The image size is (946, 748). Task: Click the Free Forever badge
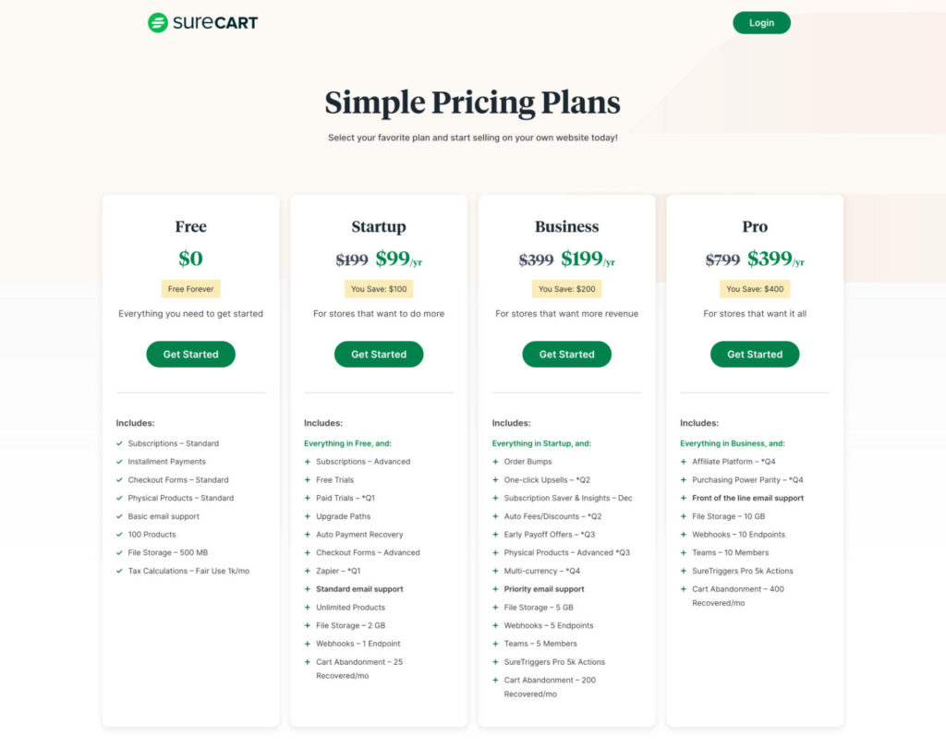(x=190, y=288)
